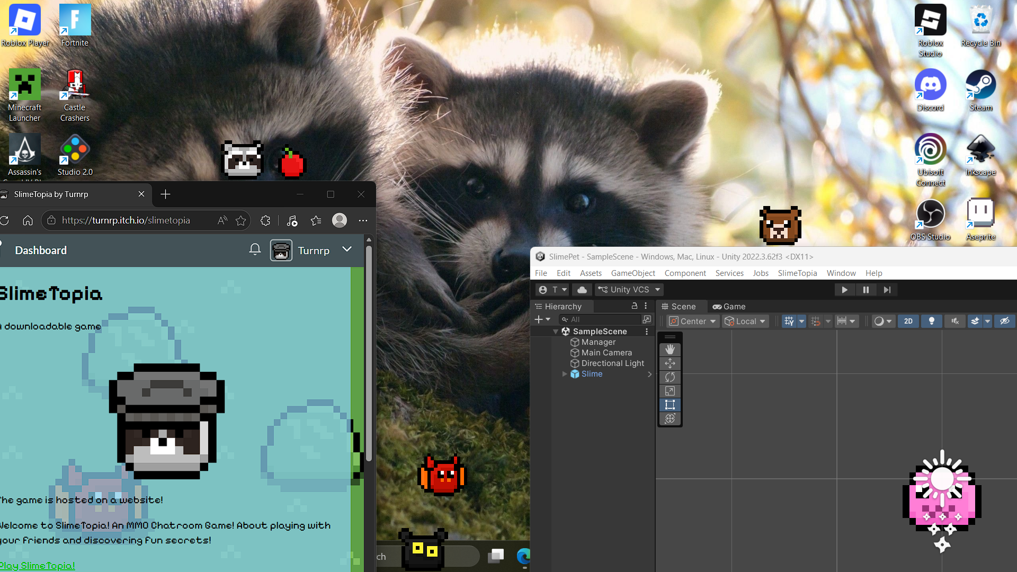The image size is (1017, 572).
Task: Open the Unity VCS dropdown
Action: (x=629, y=290)
